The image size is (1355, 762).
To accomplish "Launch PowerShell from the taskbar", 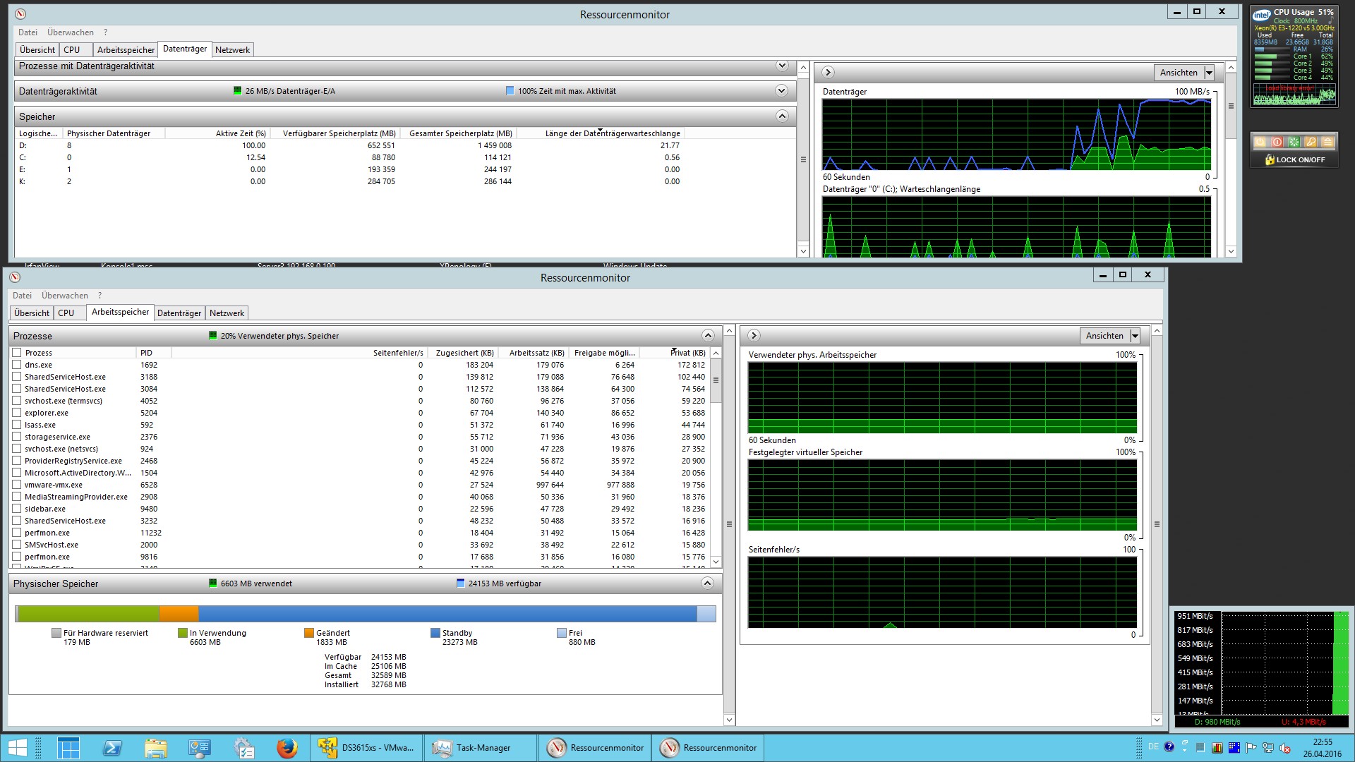I will click(x=112, y=748).
